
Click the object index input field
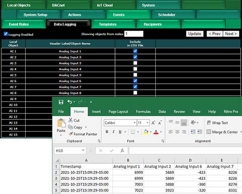[x=134, y=34]
